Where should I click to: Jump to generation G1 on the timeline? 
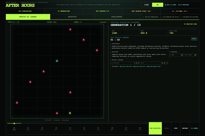[x=14, y=126]
